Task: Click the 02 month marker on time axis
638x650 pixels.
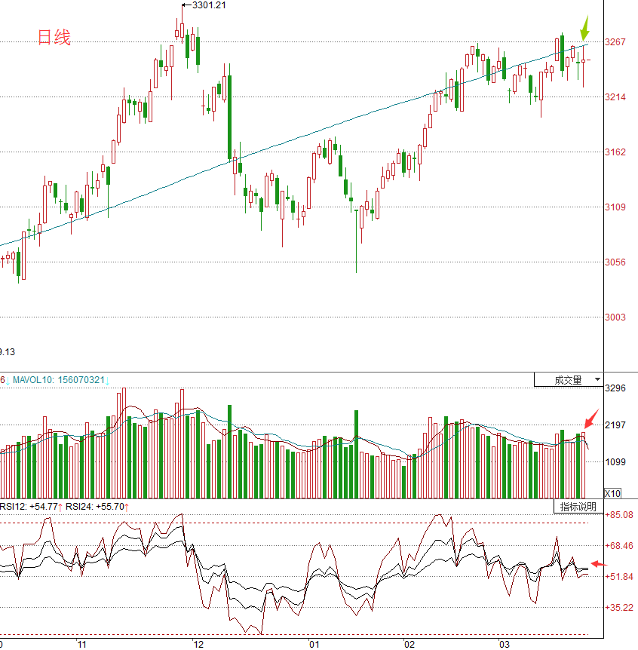Action: [x=409, y=645]
